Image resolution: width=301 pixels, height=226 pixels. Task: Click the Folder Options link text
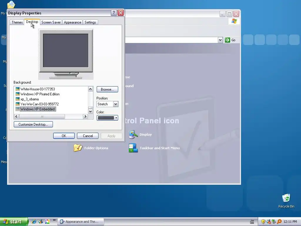(x=96, y=148)
